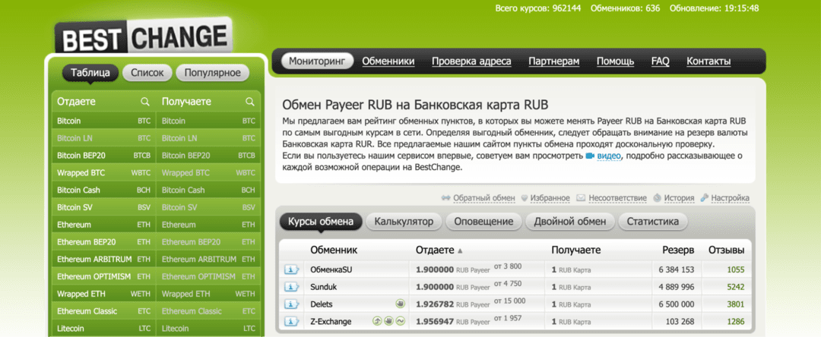Click the search icon in the Получаете column
The height and width of the screenshot is (337, 821).
[x=250, y=102]
